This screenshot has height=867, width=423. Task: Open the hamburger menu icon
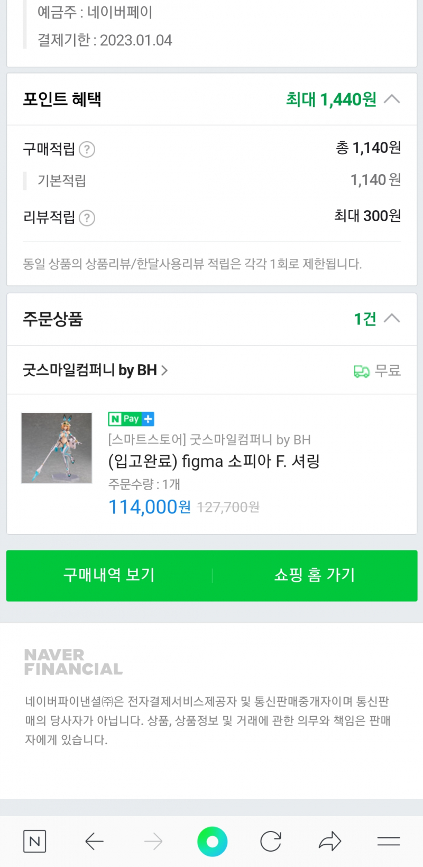(x=389, y=841)
